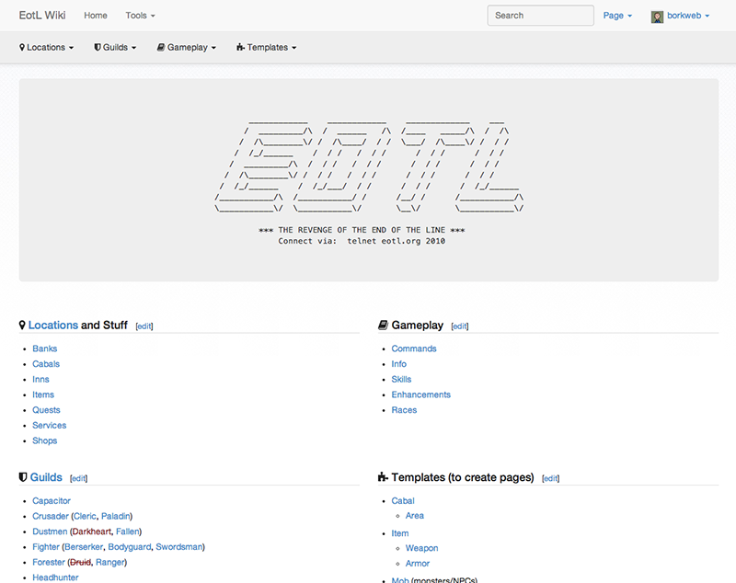The width and height of the screenshot is (736, 583).
Task: Open the Info page link
Action: 399,364
